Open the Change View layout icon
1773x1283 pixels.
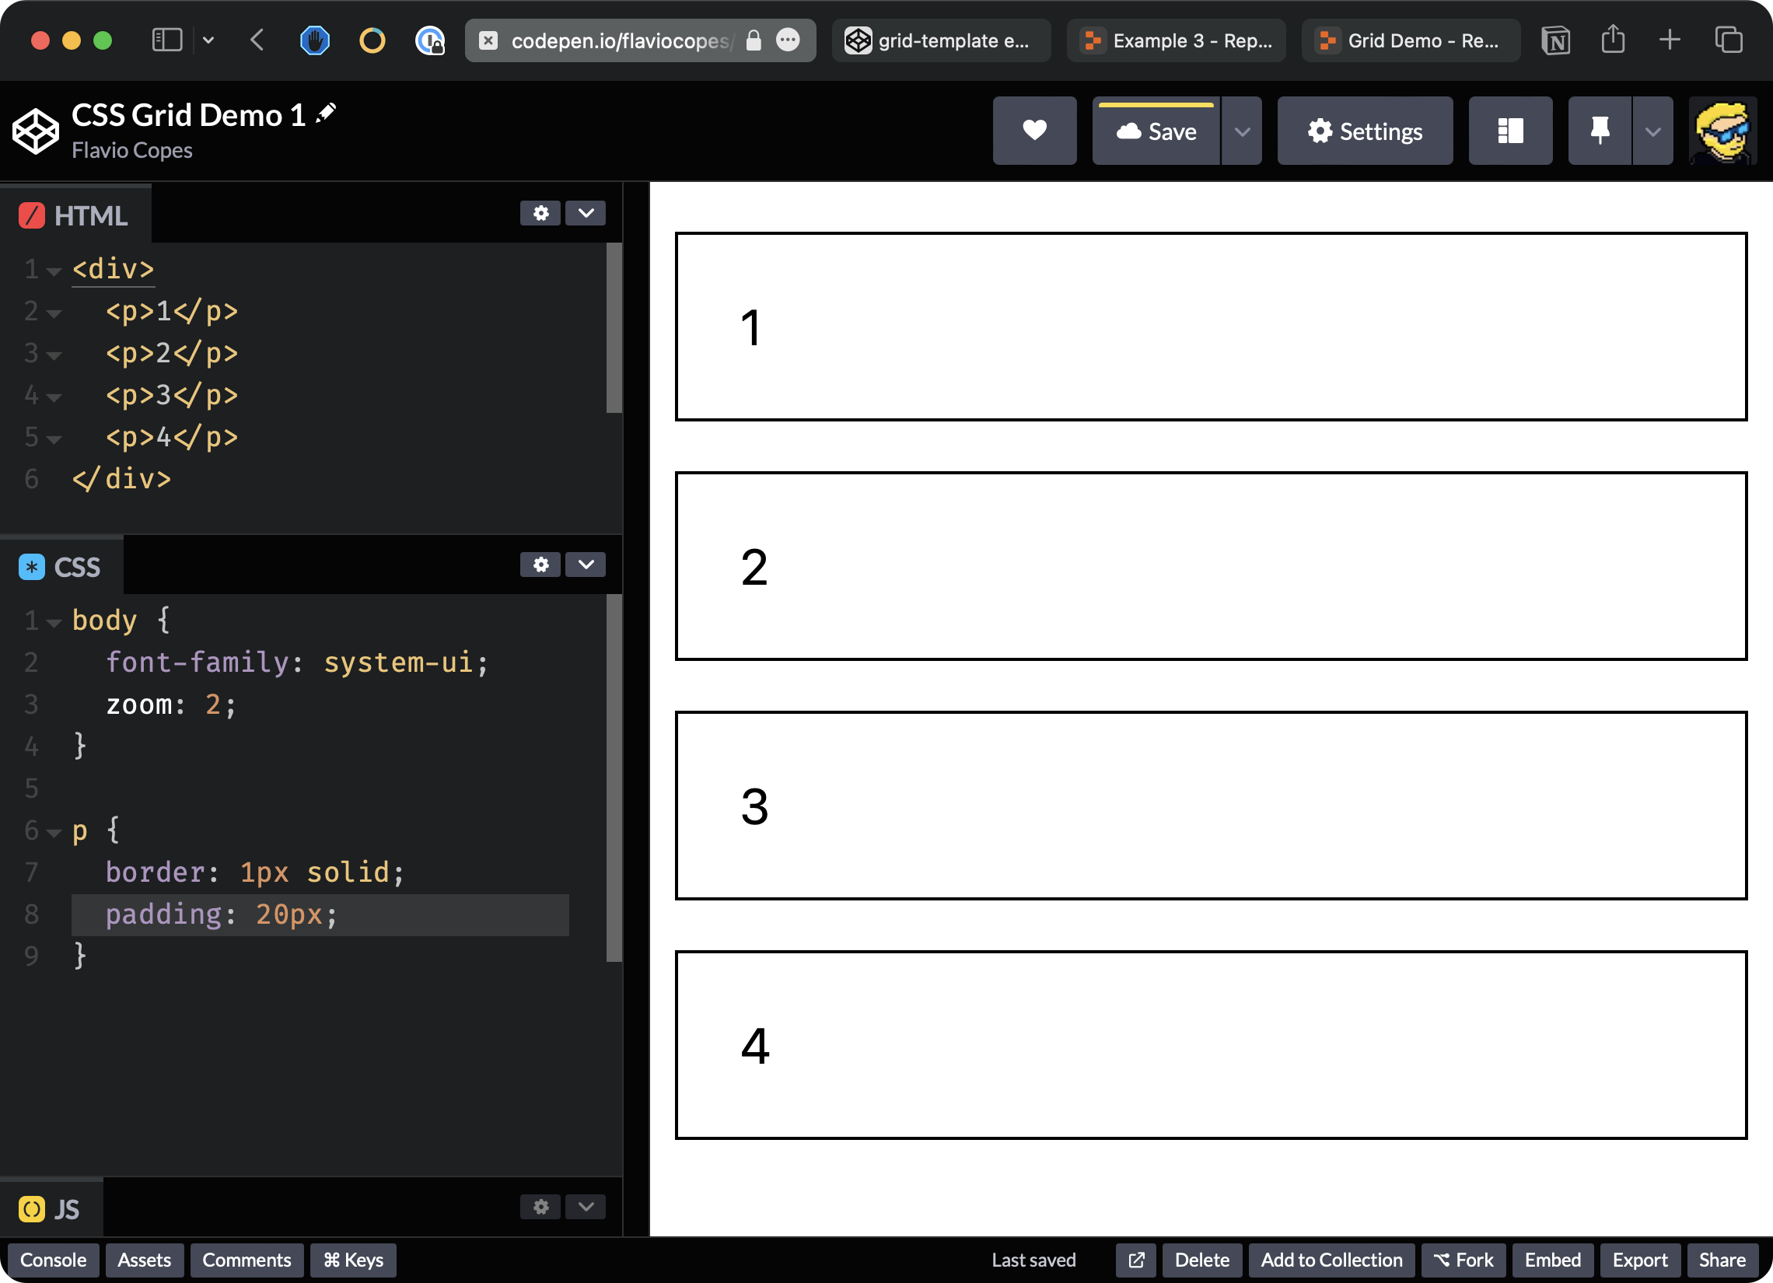1509,131
